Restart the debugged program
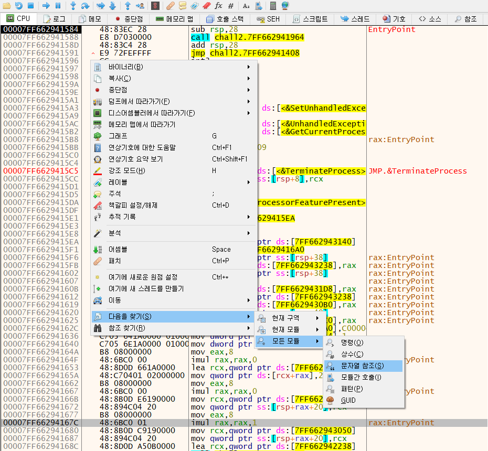This screenshot has height=451, width=488. coord(19,6)
